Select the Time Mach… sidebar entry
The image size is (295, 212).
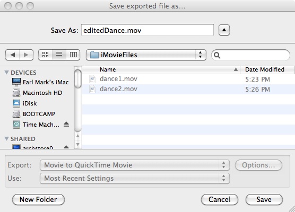pos(41,125)
